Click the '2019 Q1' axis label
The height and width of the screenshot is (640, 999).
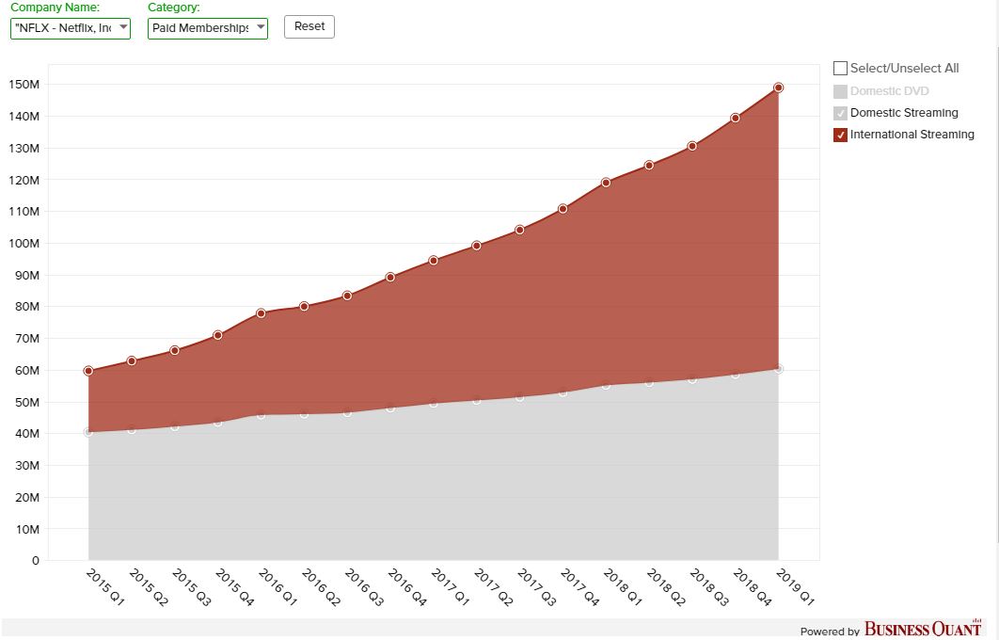795,587
